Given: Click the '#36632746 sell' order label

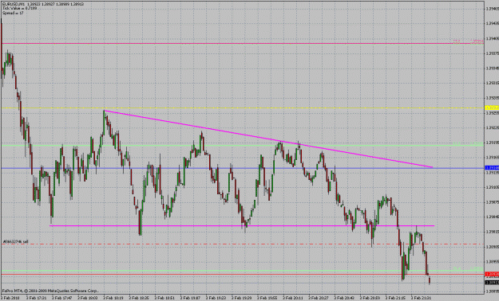Looking at the screenshot, I should click(x=15, y=241).
